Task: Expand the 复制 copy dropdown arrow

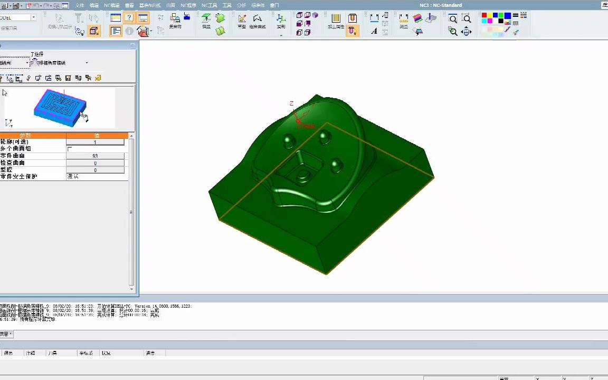Action: (281, 35)
